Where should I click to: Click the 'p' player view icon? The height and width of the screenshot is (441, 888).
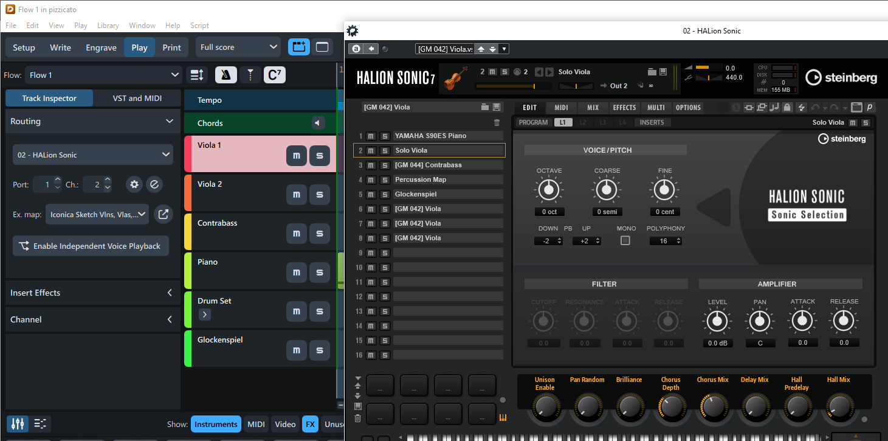click(x=870, y=108)
